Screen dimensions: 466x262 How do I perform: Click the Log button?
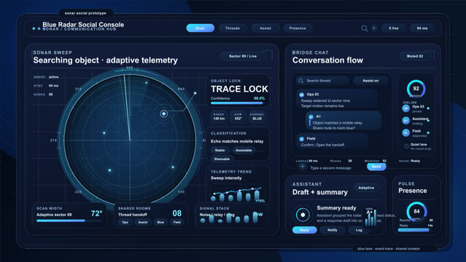(359, 230)
